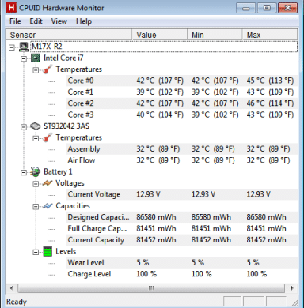Maximize the Hardware Monitor window
Viewport: 304px width, 308px height.
pyautogui.click(x=267, y=8)
